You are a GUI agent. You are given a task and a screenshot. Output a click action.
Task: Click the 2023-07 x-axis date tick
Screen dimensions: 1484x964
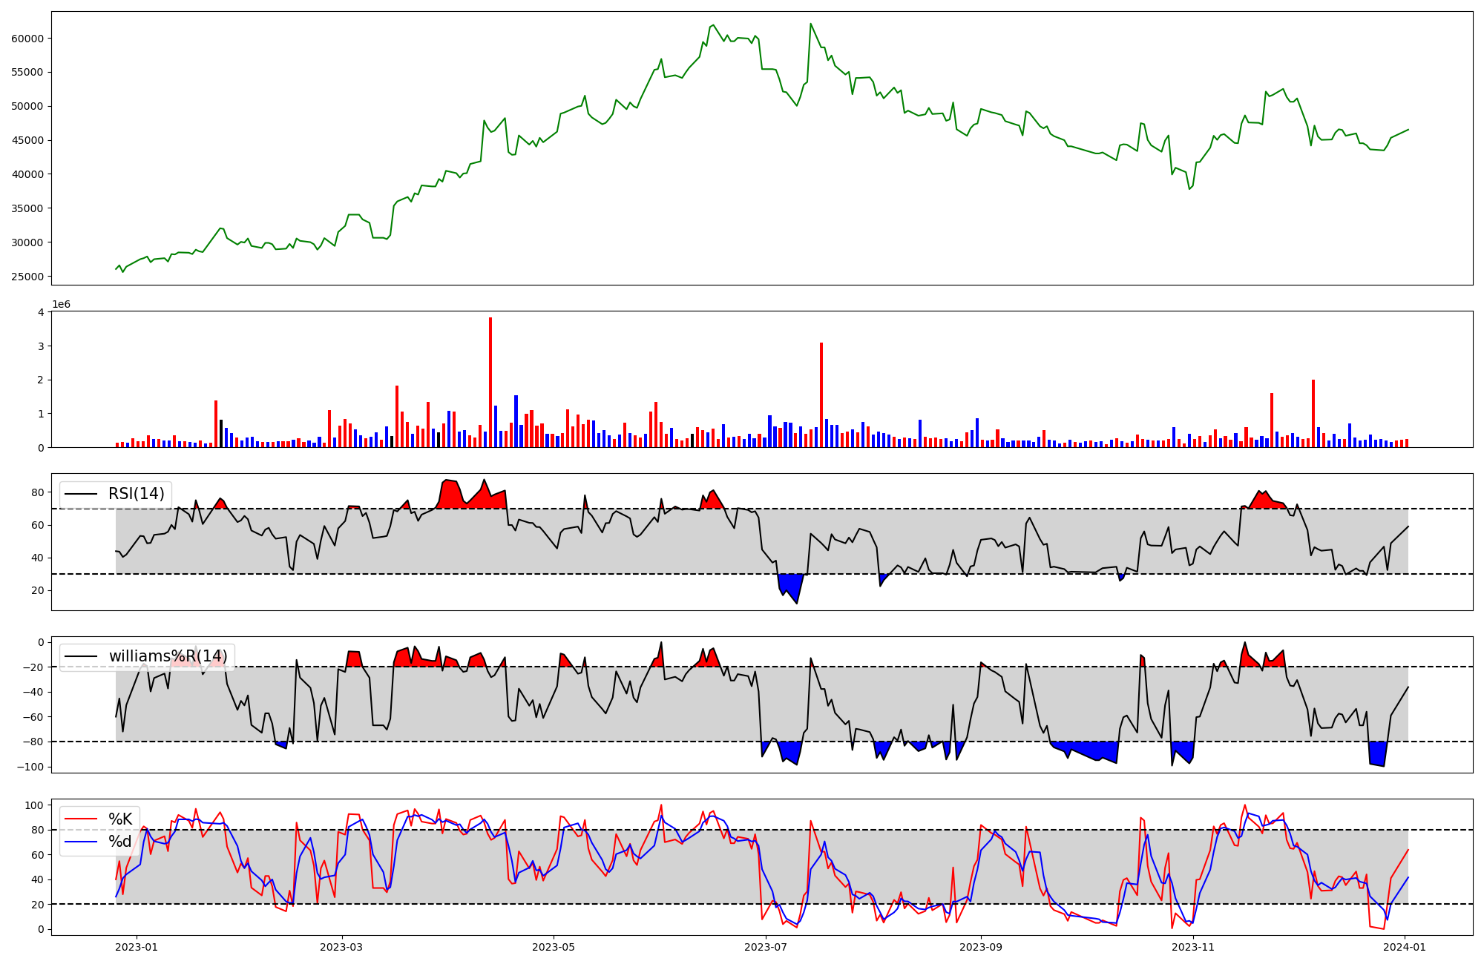[x=765, y=947]
